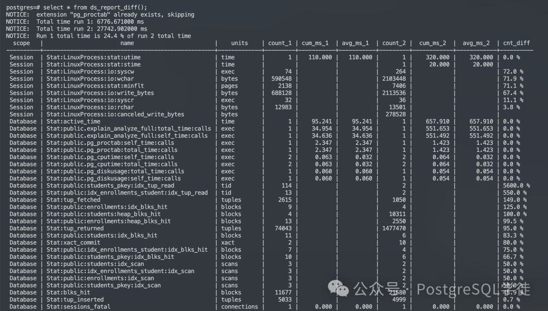Click the 550.0 % cnt_diff value
The width and height of the screenshot is (548, 311).
[x=515, y=192]
